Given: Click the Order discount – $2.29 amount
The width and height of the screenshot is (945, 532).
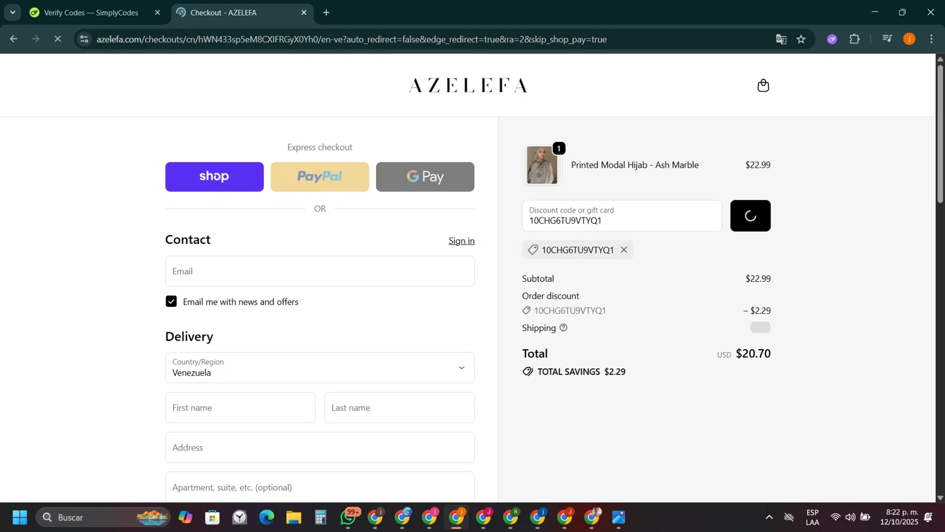Looking at the screenshot, I should pos(757,311).
